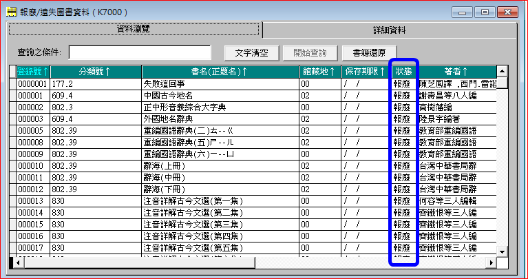Select 登錄號 cell 000009
Screen dimensions: 528x279
click(x=33, y=154)
